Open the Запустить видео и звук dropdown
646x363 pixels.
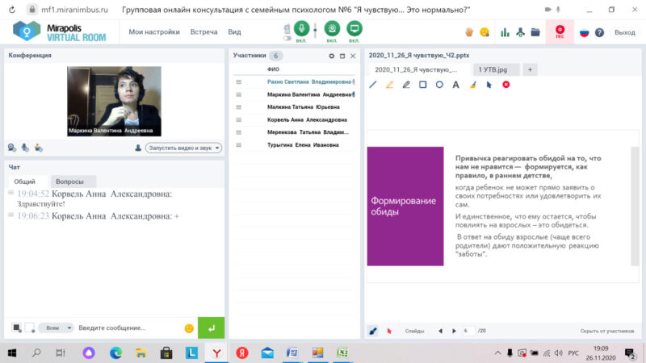(184, 148)
